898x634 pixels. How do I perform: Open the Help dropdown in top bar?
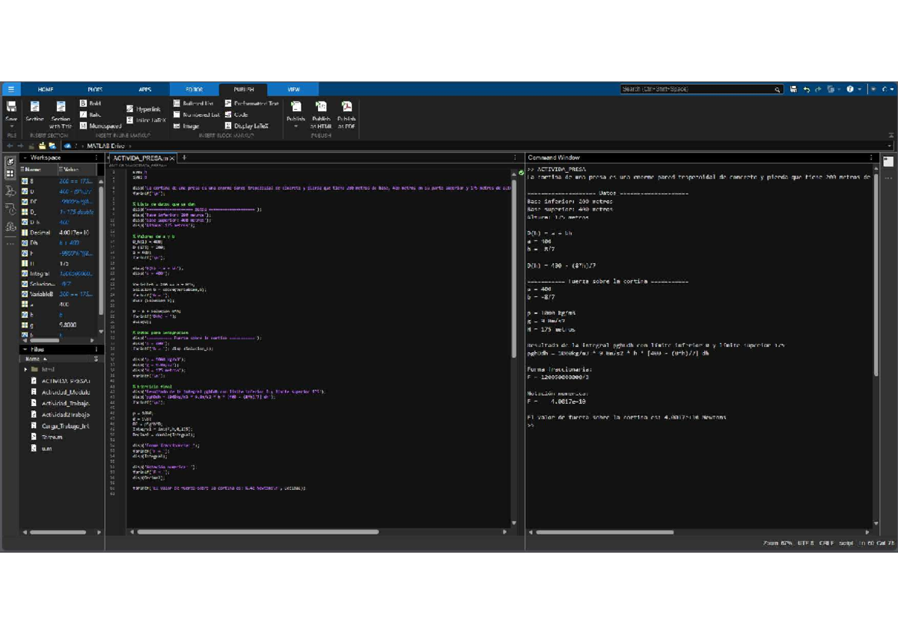coord(859,89)
